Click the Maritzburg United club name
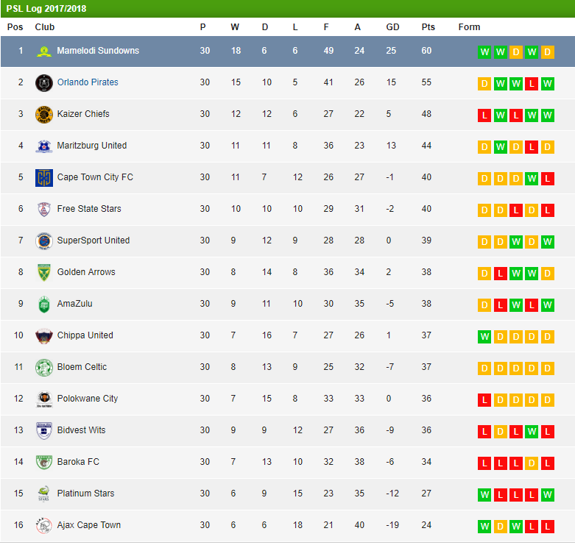Image resolution: width=575 pixels, height=545 pixels. pyautogui.click(x=92, y=146)
